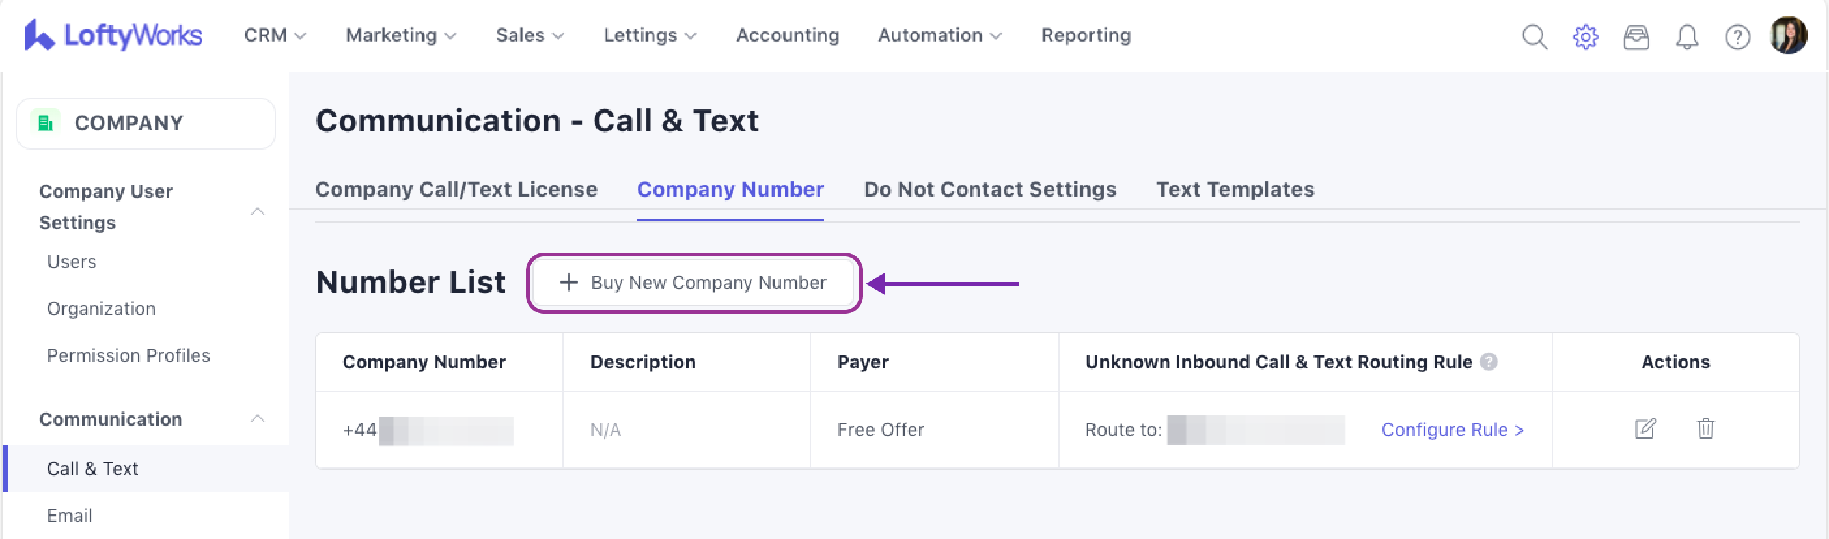Open the settings gear icon

tap(1585, 36)
